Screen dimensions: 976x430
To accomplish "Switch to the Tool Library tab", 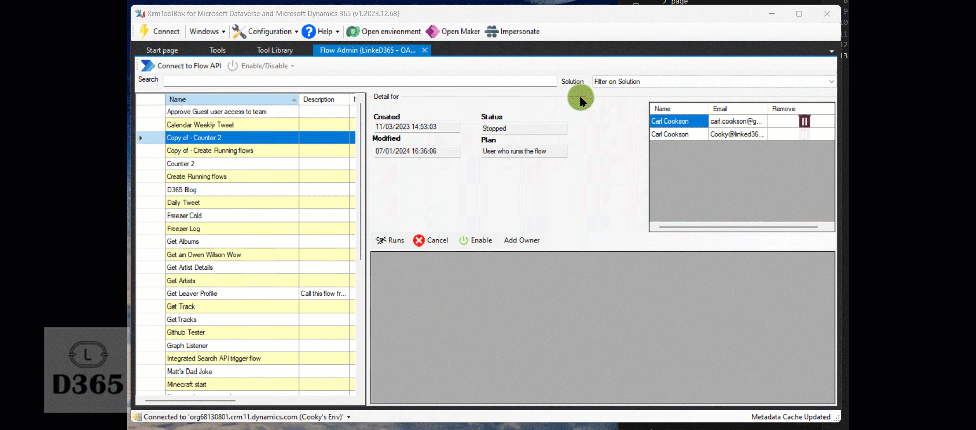I will [274, 50].
